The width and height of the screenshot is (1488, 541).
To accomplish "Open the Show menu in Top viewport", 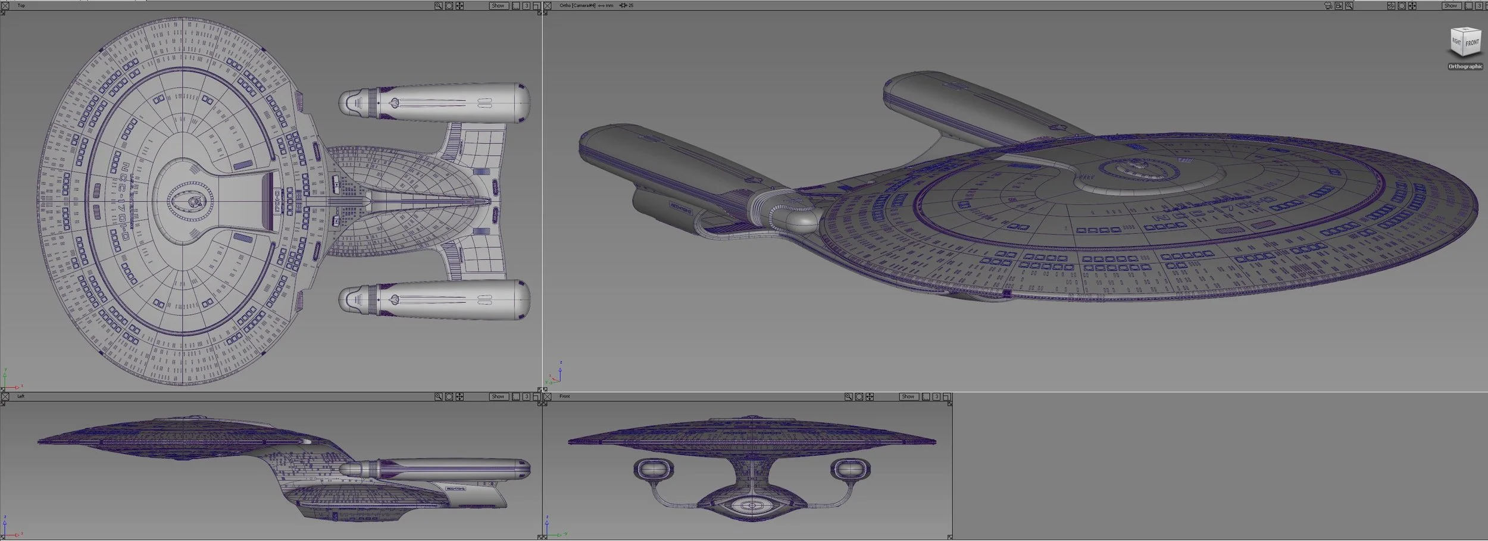I will click(x=499, y=5).
